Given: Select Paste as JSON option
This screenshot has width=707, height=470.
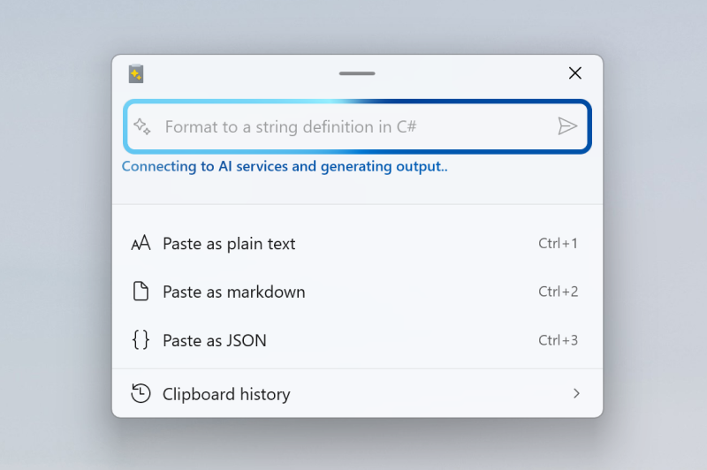Looking at the screenshot, I should [215, 340].
